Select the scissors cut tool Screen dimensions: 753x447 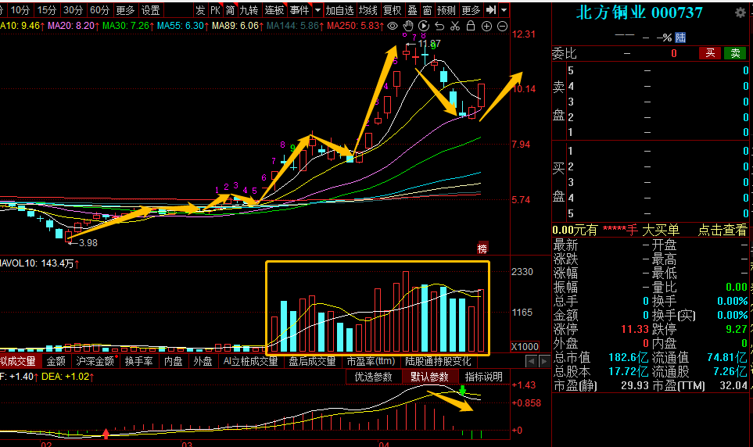pyautogui.click(x=455, y=26)
